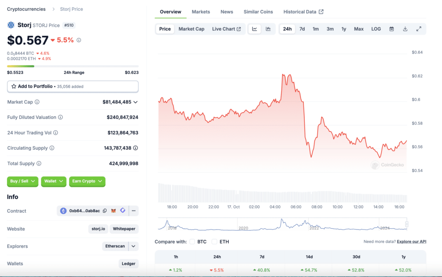Viewport: 442px width, 277px height.
Task: Open the price change info icon
Action: click(x=79, y=40)
